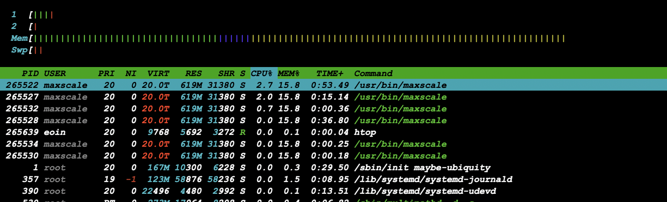
Task: Click the NI nice-value column header
Action: point(131,73)
